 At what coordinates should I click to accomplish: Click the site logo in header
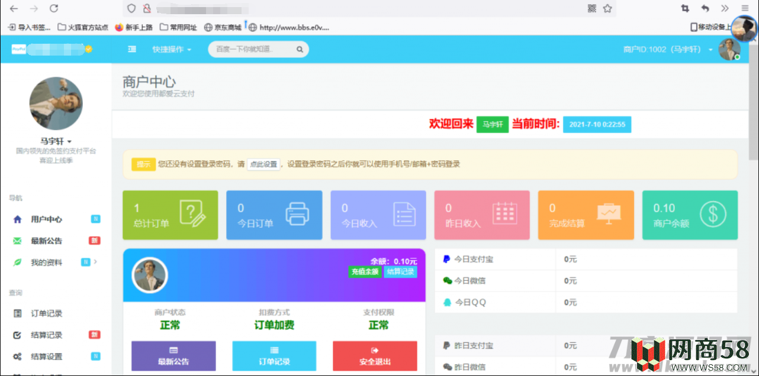point(52,50)
